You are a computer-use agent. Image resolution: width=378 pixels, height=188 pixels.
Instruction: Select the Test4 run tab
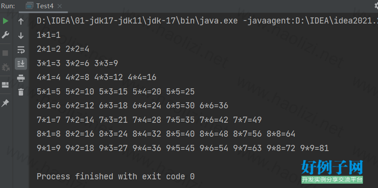point(44,6)
